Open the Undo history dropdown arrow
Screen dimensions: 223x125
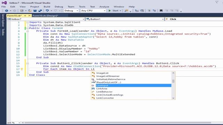[x=51, y=11]
